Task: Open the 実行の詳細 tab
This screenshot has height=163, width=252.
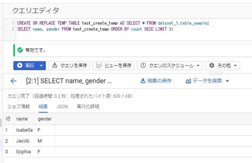Action: [88, 107]
